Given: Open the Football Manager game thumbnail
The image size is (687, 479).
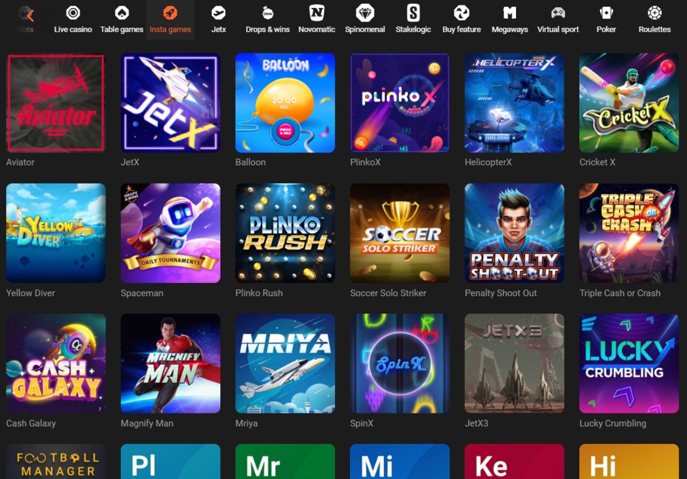Looking at the screenshot, I should (56, 461).
